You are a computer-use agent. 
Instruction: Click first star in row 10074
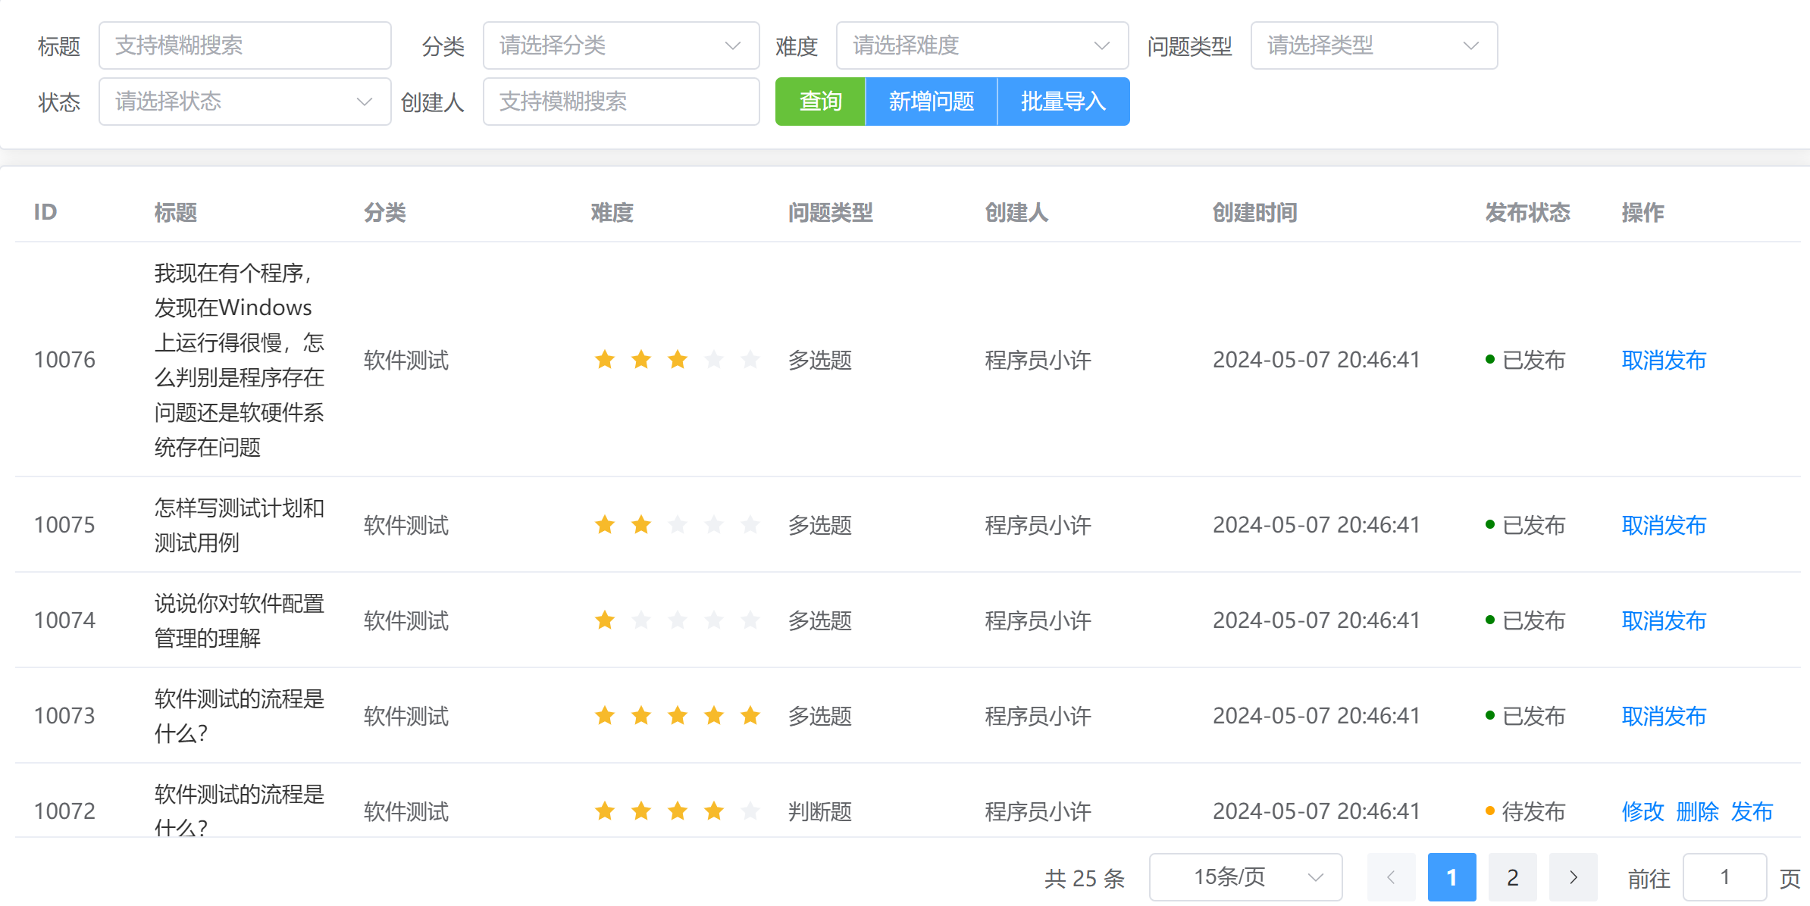605,620
